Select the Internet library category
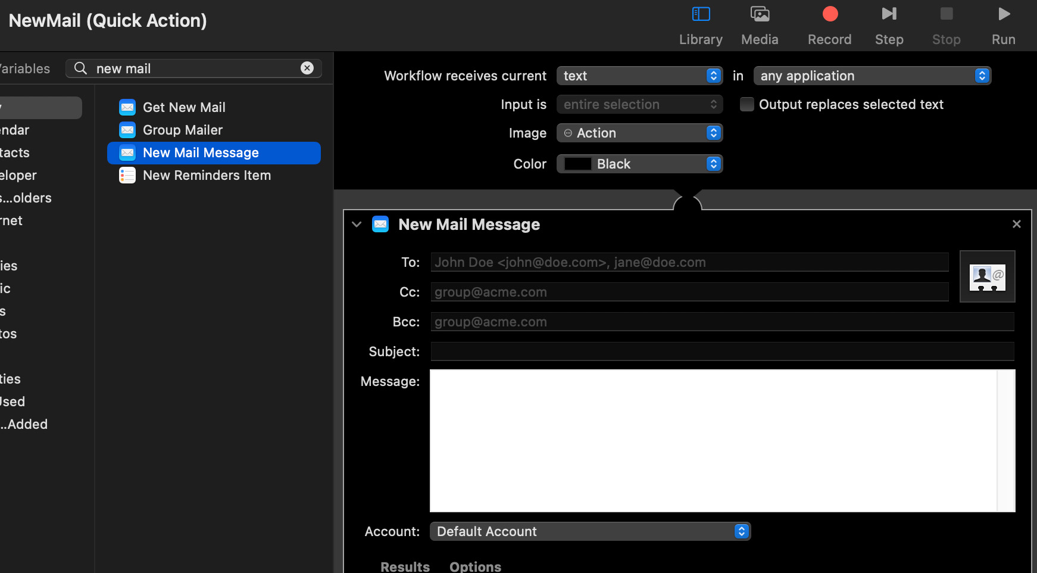The width and height of the screenshot is (1037, 573). (11, 220)
